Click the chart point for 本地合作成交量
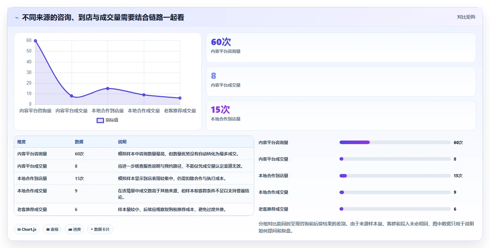 tap(144, 95)
